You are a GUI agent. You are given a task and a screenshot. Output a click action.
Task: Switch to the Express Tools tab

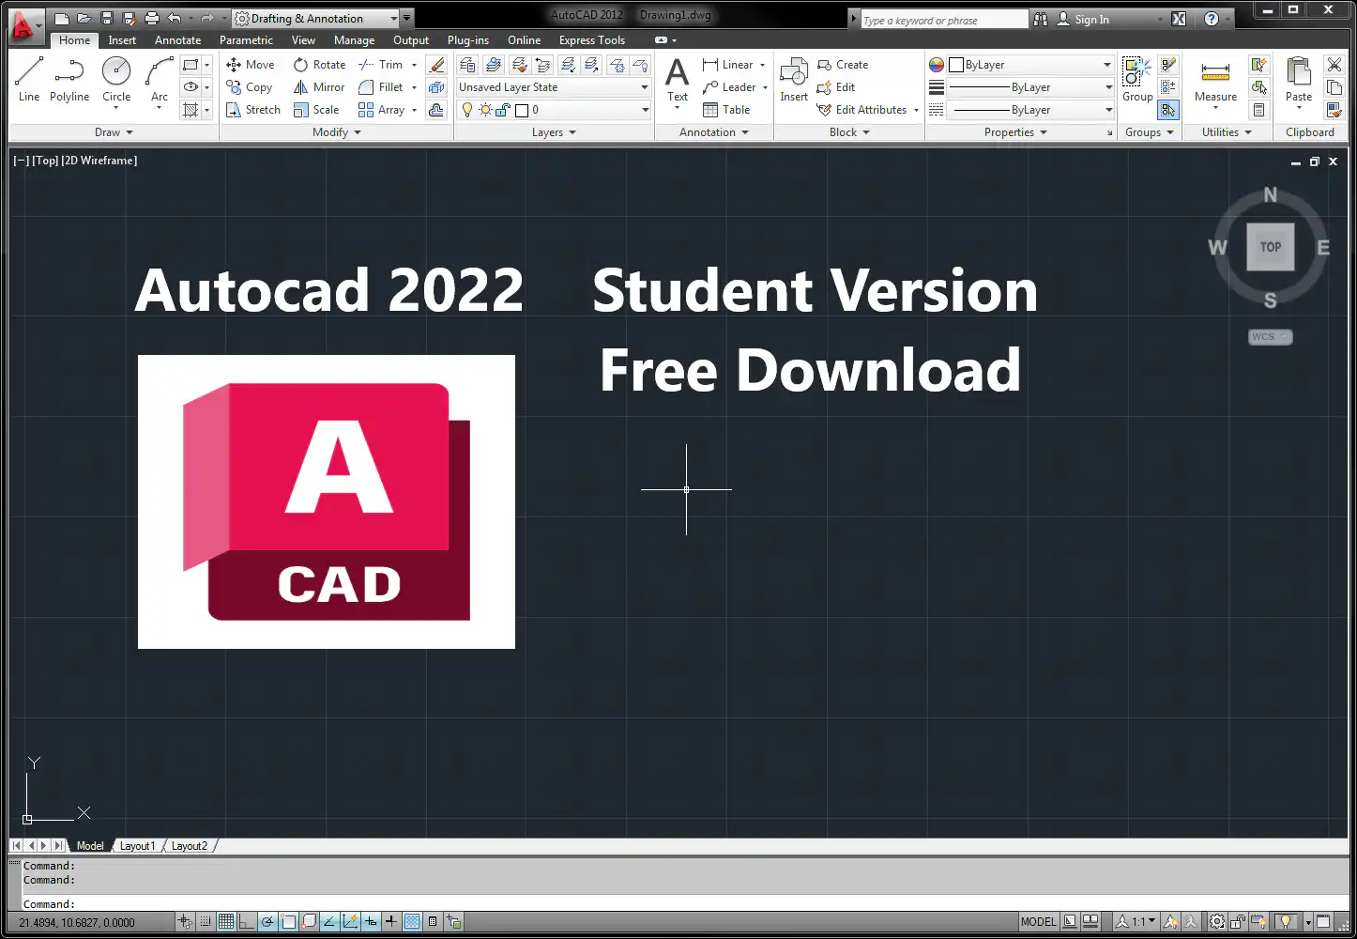pyautogui.click(x=592, y=40)
